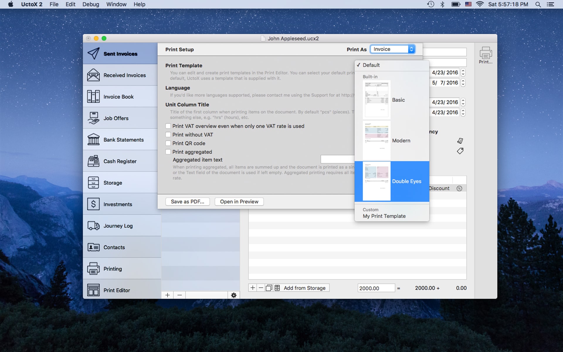Open the Print Editor section

(117, 290)
